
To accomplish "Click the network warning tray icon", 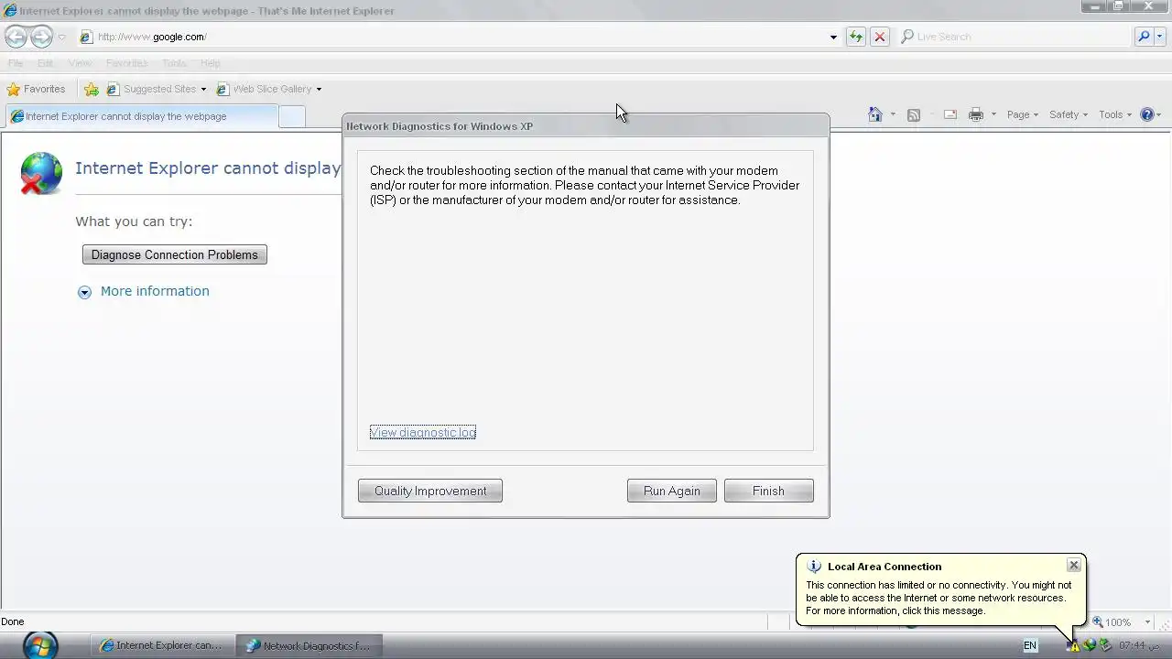I will [x=1074, y=645].
